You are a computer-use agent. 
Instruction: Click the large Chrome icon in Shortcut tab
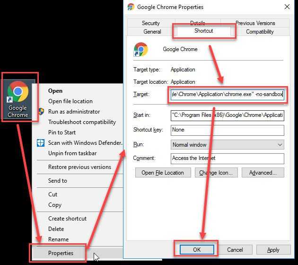tap(140, 49)
